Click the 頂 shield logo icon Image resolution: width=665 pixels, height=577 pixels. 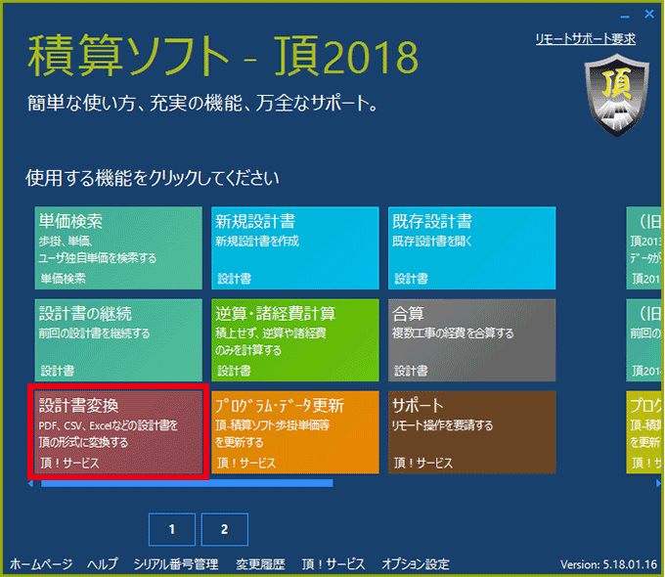(x=612, y=96)
